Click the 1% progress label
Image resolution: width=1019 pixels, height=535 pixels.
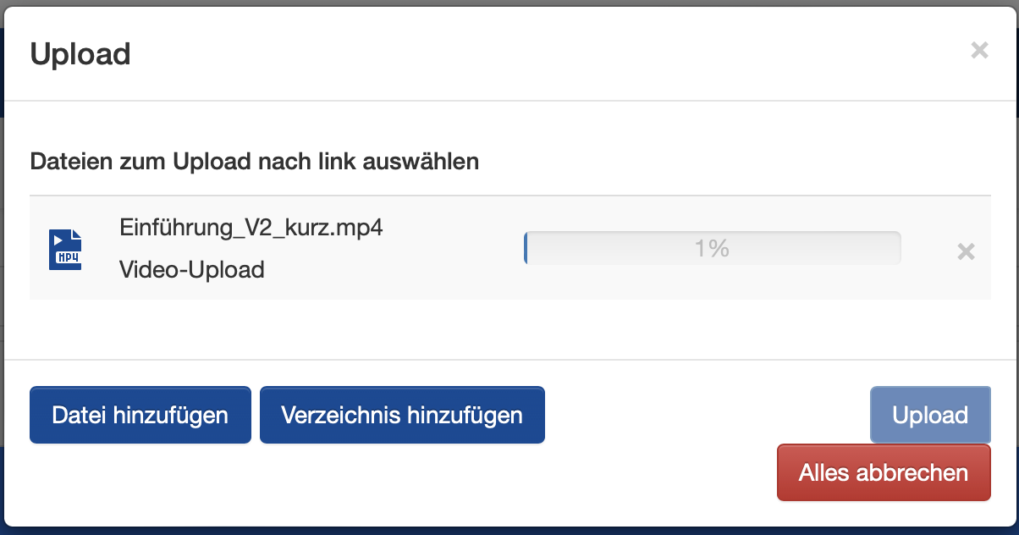coord(712,248)
